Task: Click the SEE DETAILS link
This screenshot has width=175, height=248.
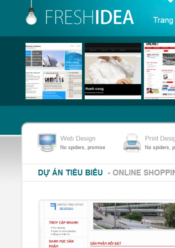Action: tap(67, 208)
